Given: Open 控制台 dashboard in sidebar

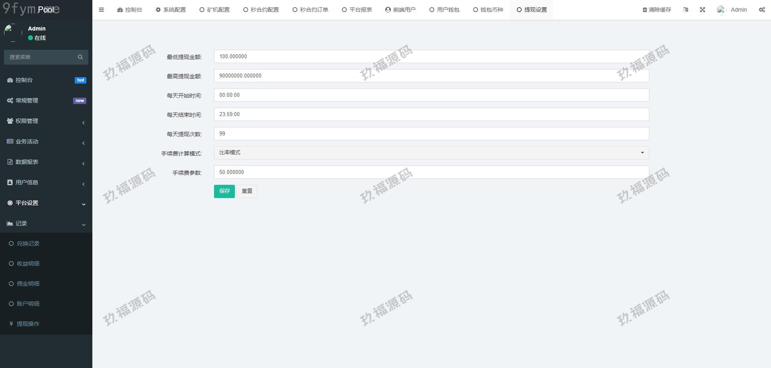Looking at the screenshot, I should coord(24,80).
